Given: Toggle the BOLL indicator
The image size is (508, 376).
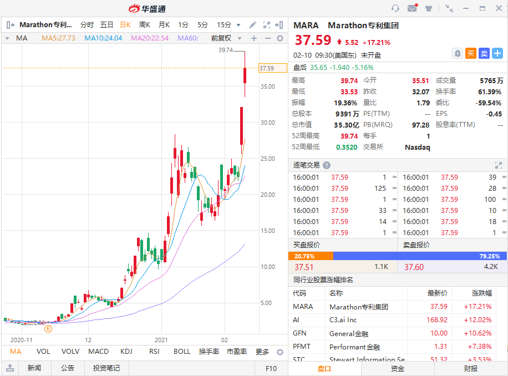Looking at the screenshot, I should click(182, 352).
